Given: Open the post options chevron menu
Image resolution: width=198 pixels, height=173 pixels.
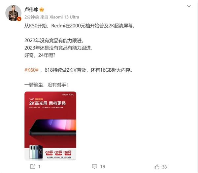Looking at the screenshot, I should [x=189, y=6].
